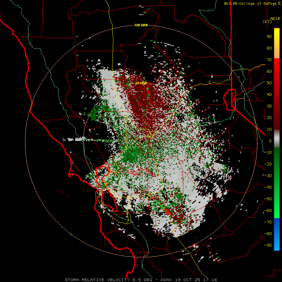Click STORM RELATIVE VELOCITY in the caption
The width and height of the screenshot is (282, 282).
tap(97, 280)
